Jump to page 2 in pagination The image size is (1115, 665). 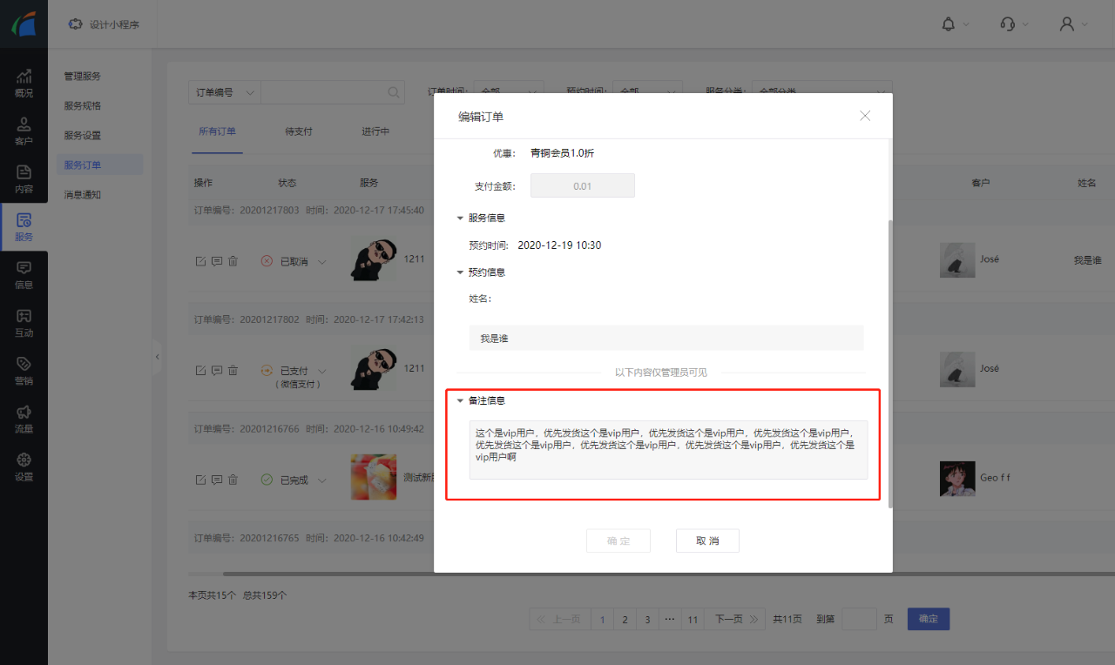(625, 619)
